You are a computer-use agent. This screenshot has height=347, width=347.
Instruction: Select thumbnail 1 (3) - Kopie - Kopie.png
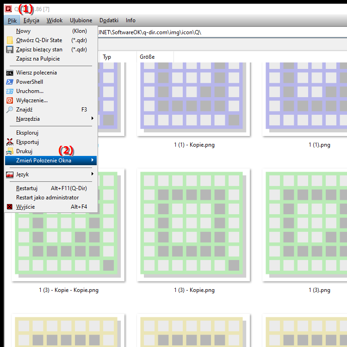click(x=68, y=247)
